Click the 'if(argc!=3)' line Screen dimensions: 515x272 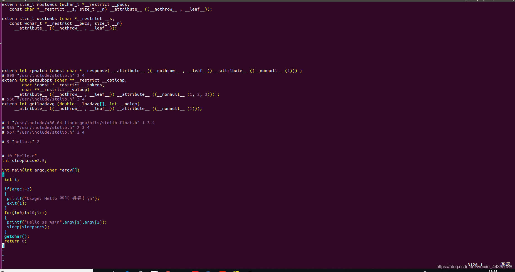pos(18,189)
